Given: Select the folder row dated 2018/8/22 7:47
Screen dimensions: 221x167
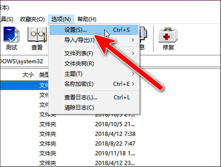Looking at the screenshot, I should 110,144.
